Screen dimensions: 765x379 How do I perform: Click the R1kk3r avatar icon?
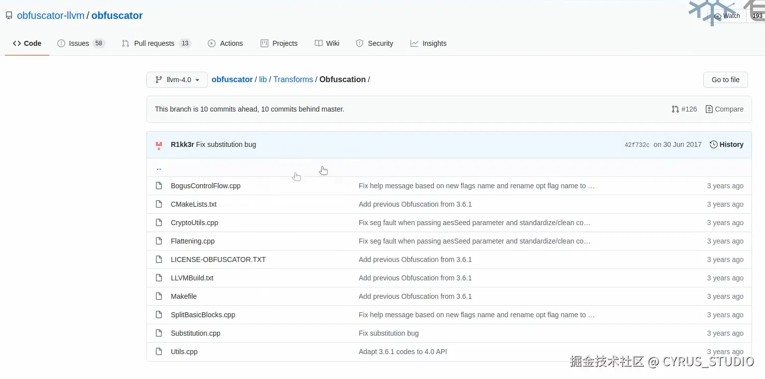tap(159, 145)
